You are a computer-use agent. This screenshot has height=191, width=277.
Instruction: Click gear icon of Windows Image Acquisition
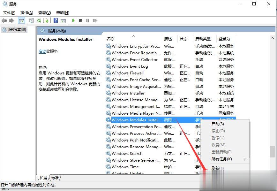(x=108, y=86)
